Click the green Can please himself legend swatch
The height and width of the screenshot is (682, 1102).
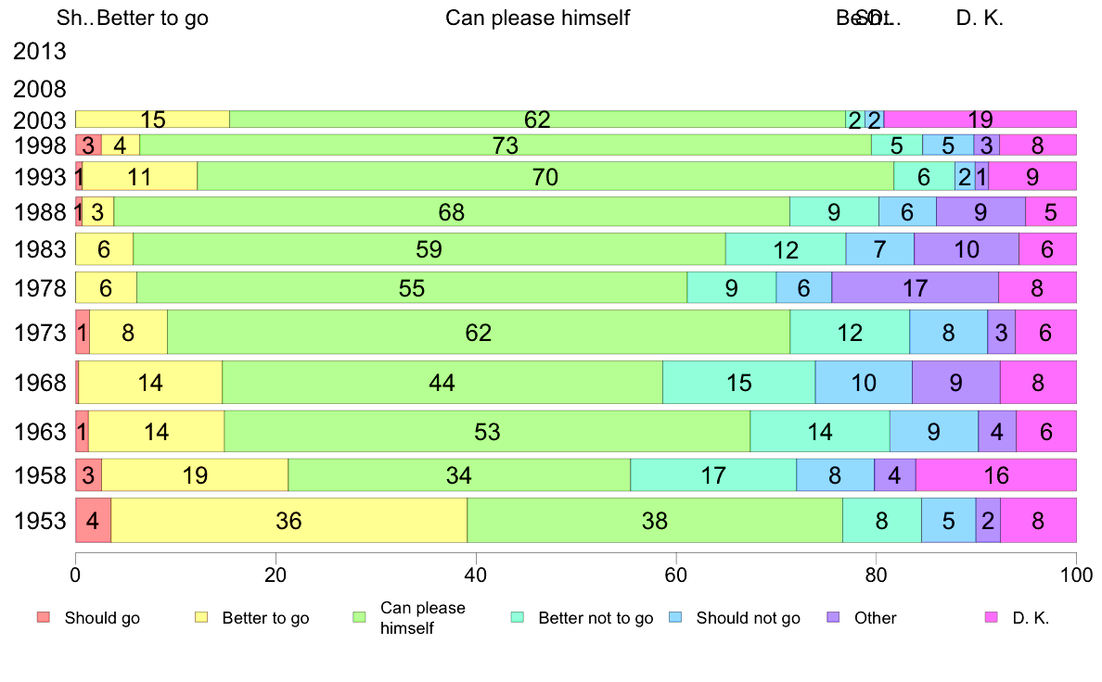coord(359,617)
